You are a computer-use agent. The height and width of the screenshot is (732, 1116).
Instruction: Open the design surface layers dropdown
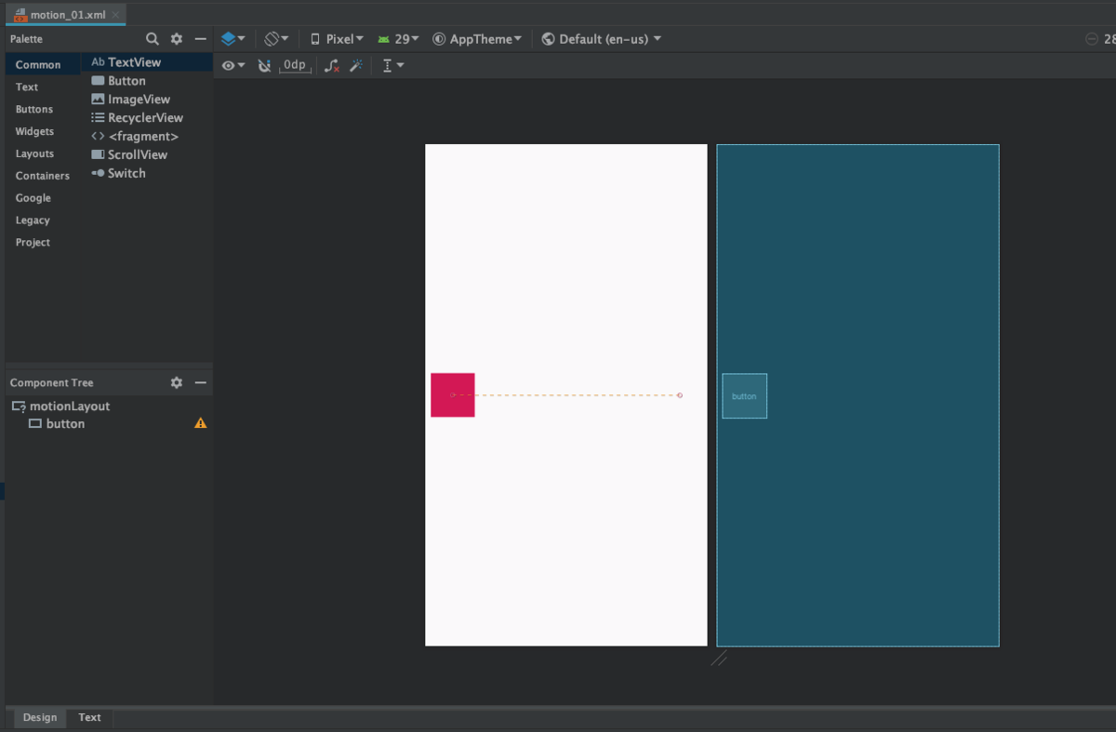[x=232, y=39]
